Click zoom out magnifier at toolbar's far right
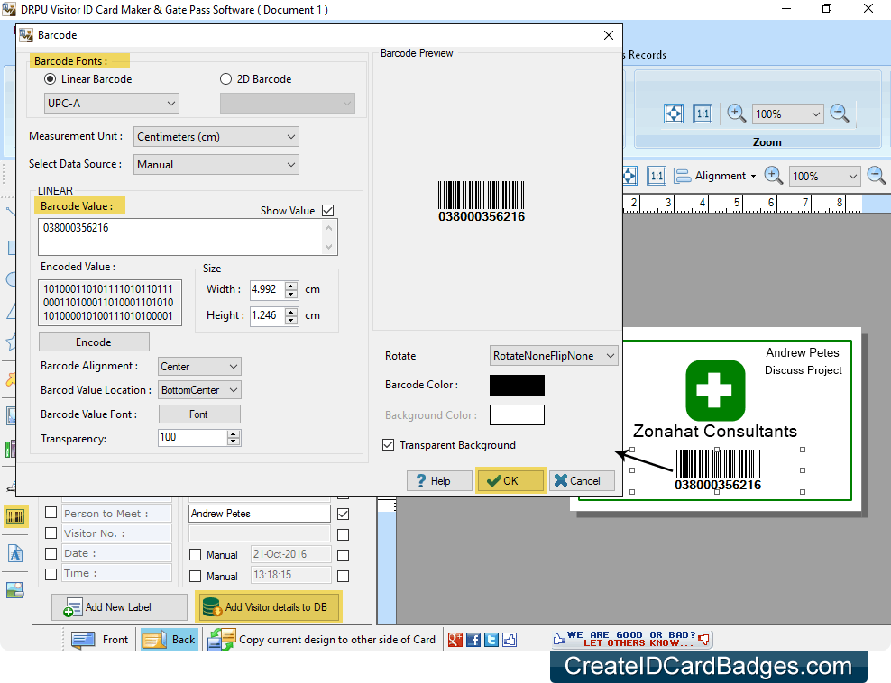 pyautogui.click(x=876, y=176)
